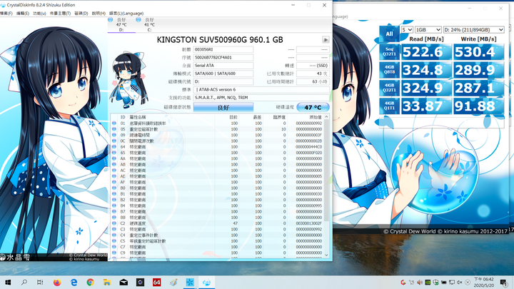Open the 磁碟(D) disk menu
Viewport: 514px width, 289px height.
tap(81, 14)
